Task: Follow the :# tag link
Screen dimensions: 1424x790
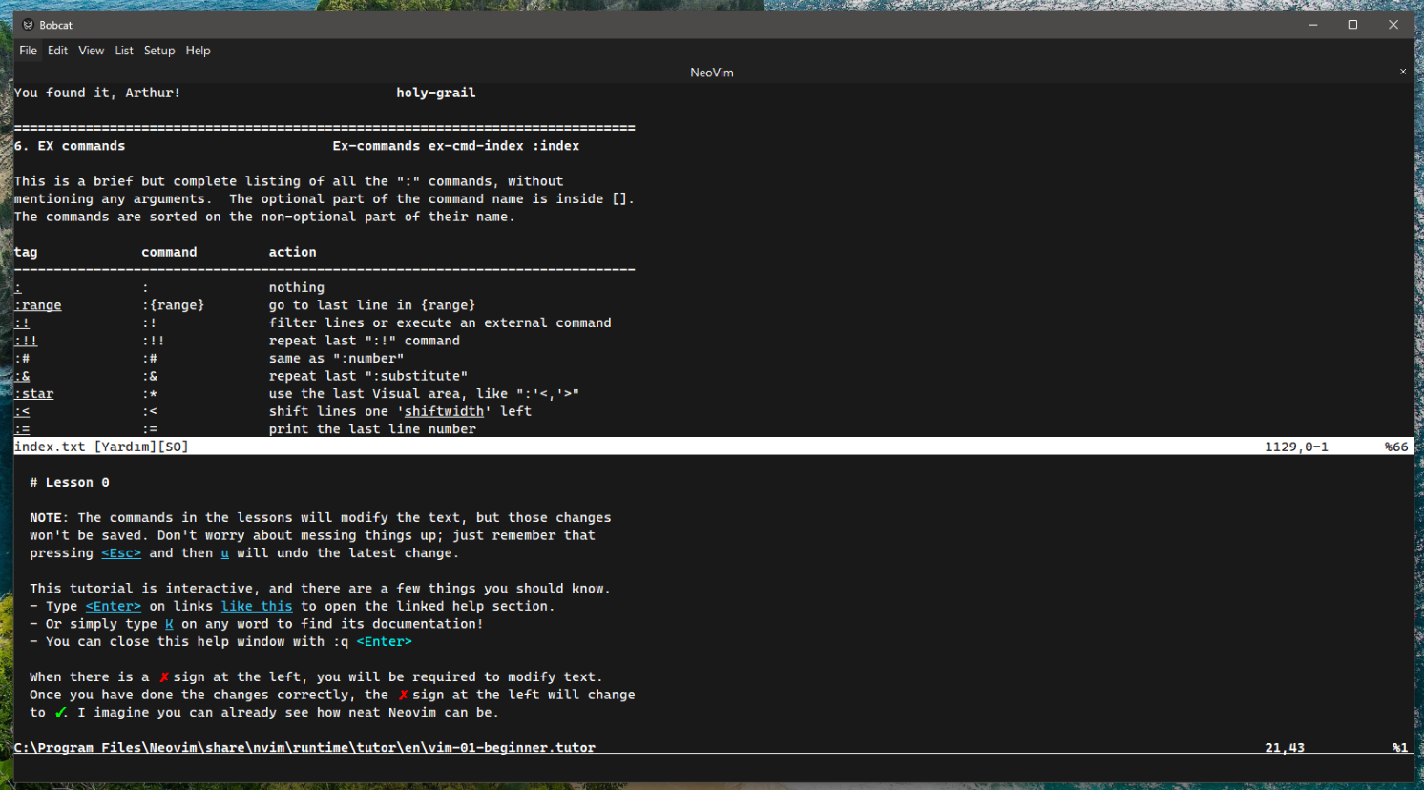Action: 22,359
